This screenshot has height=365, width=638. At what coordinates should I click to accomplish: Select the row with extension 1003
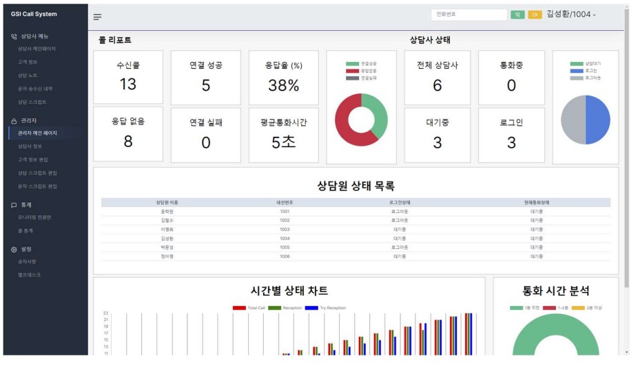356,230
